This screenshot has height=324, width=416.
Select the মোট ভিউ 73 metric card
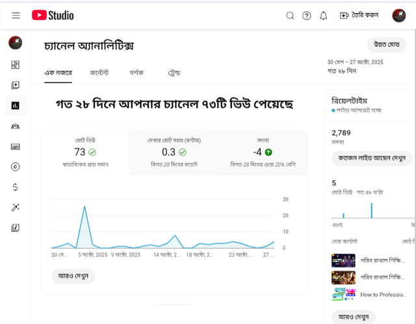(85, 153)
